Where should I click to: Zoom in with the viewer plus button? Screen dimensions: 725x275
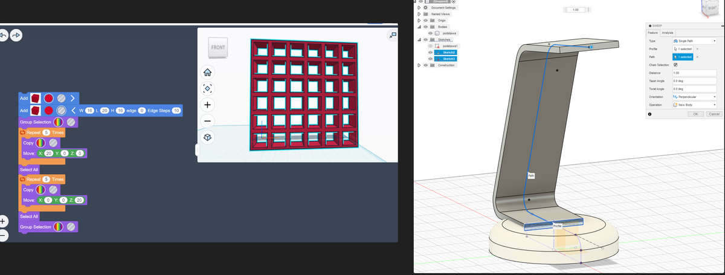(207, 105)
